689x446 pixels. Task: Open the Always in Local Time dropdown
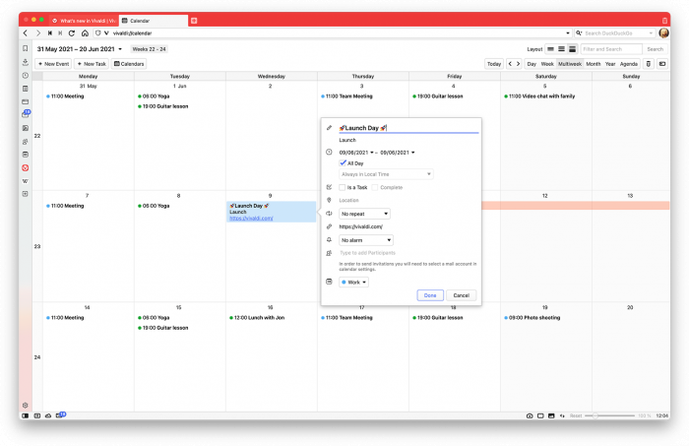coord(386,174)
